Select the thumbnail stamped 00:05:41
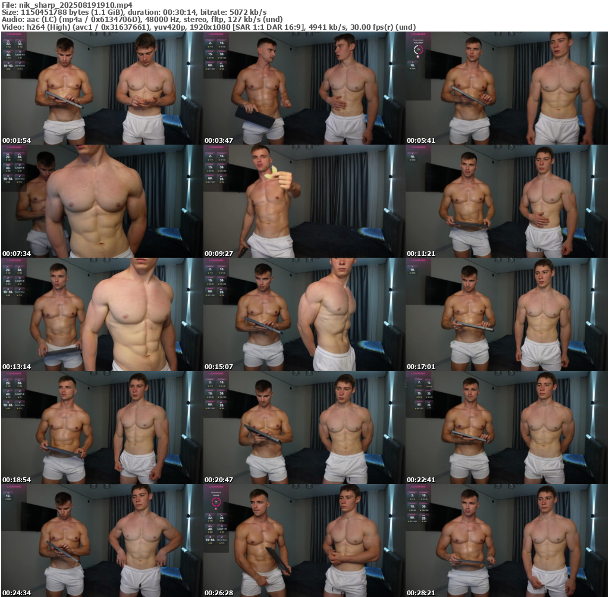Screen dimensions: 609x597 (507, 88)
